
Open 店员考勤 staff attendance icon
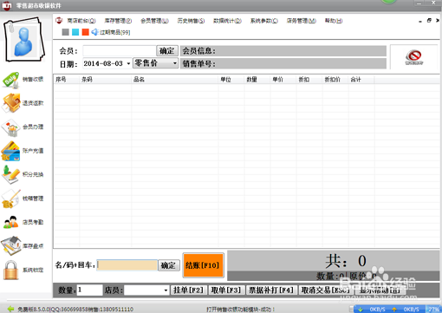tap(11, 222)
